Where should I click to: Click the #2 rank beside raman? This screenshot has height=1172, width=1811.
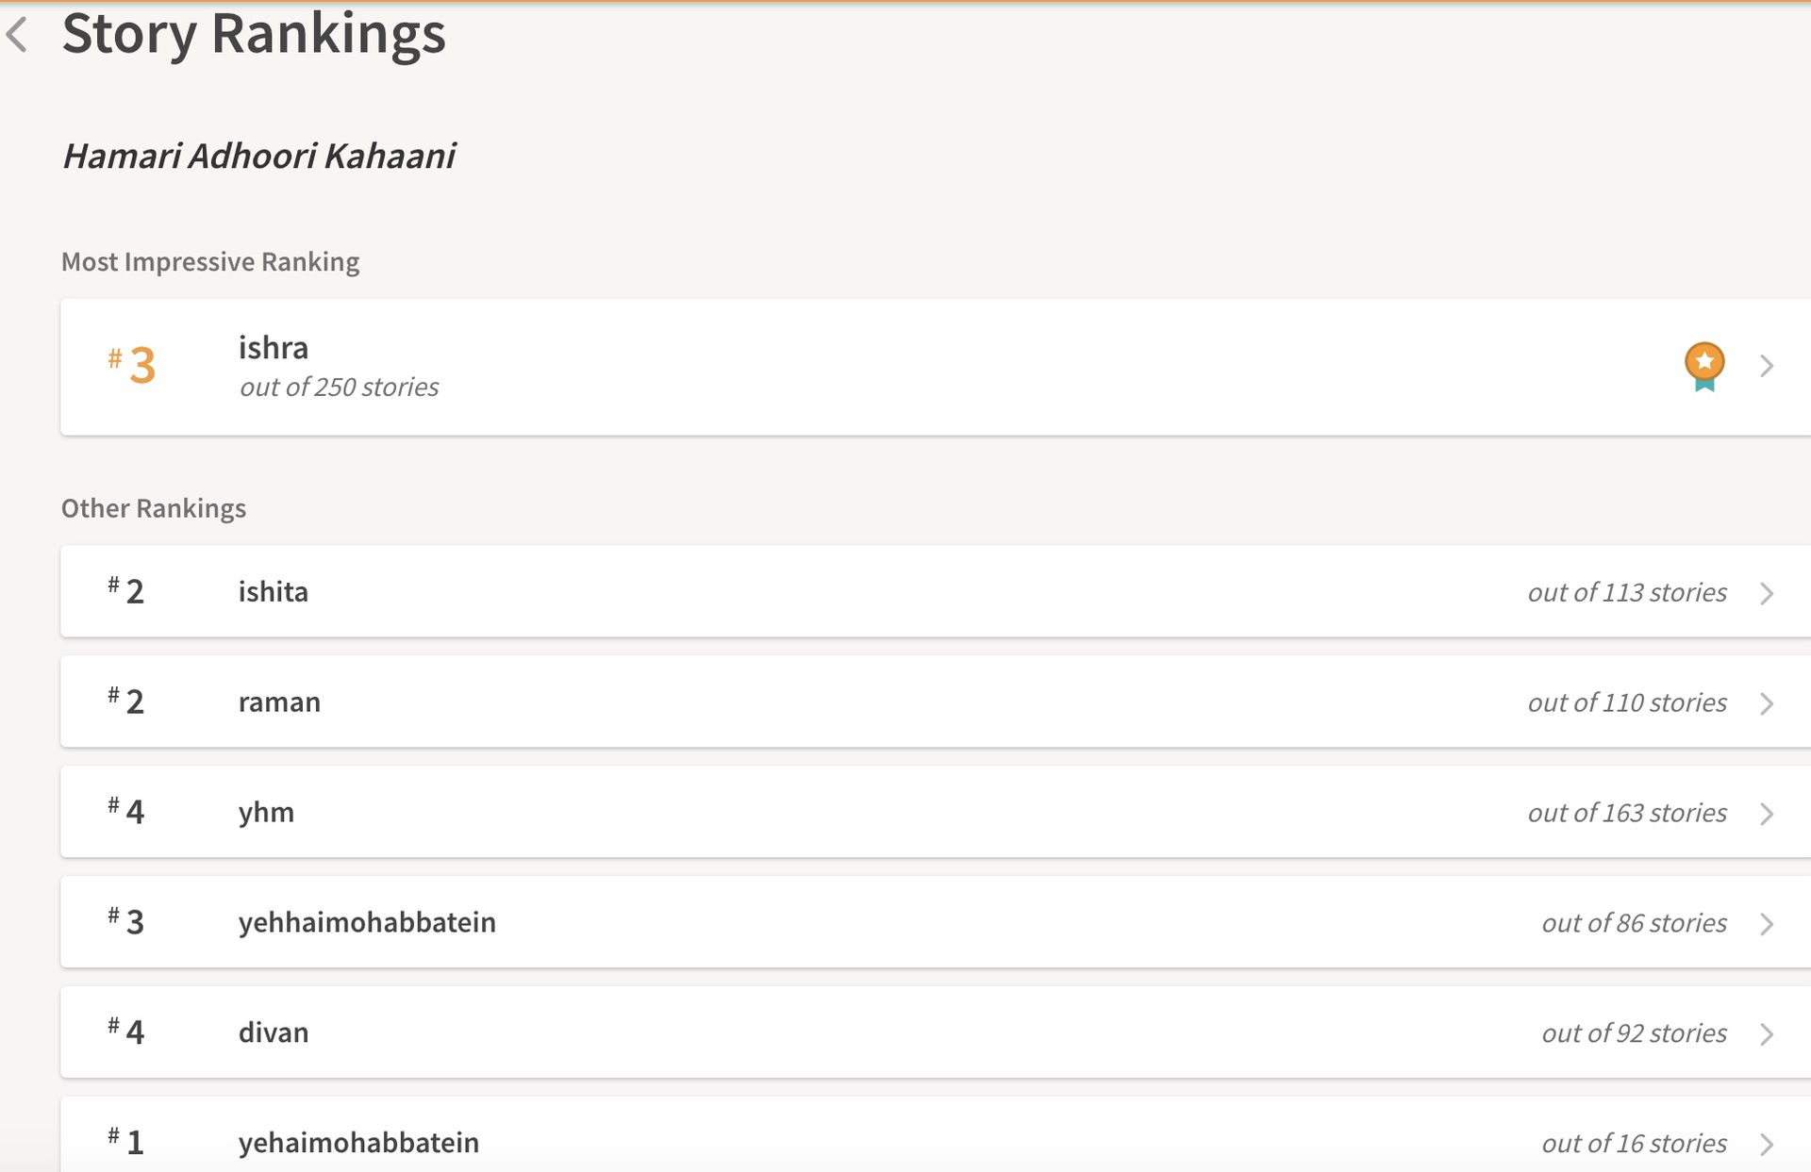pos(126,702)
